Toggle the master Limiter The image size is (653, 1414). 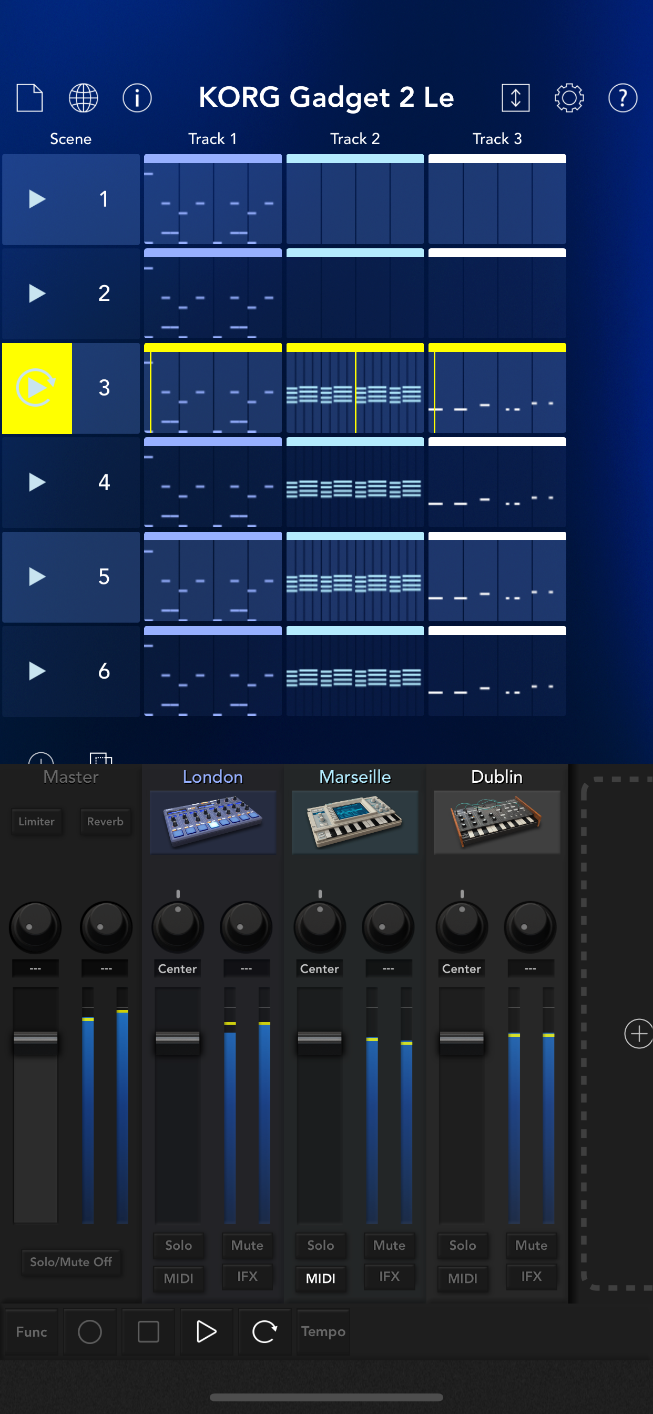click(36, 821)
